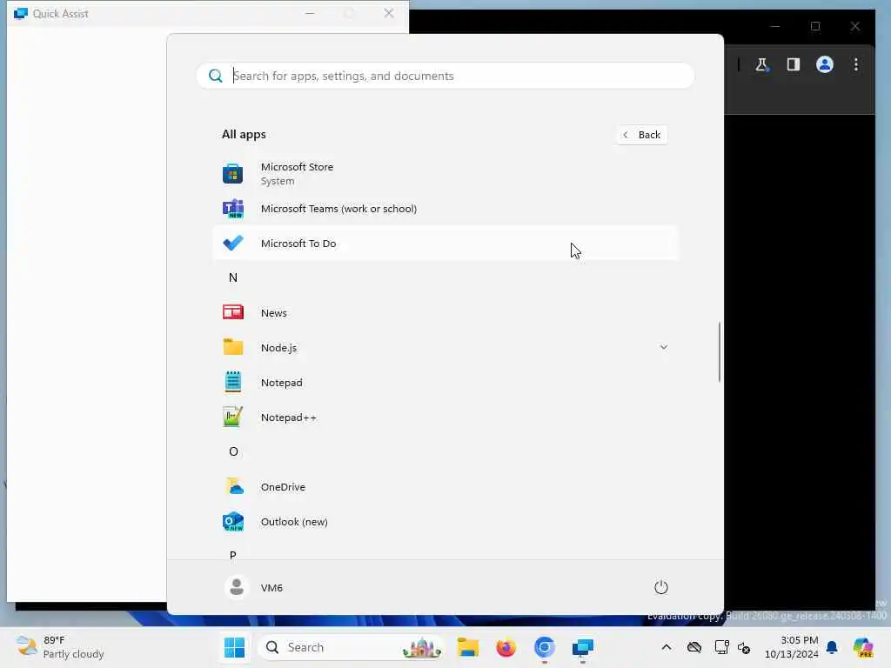
Task: Open notifications bell icon
Action: coord(832,647)
